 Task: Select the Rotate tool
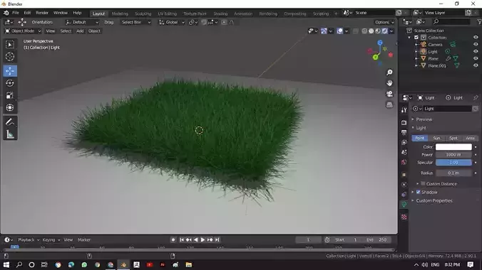coord(10,83)
